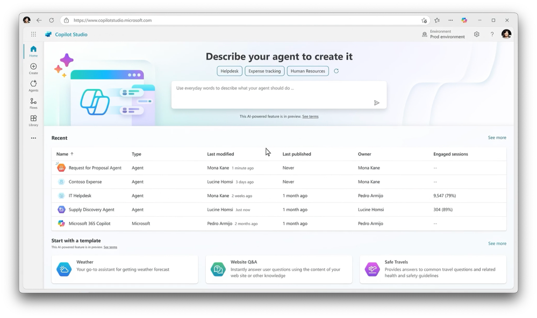This screenshot has width=537, height=318.
Task: Click owner Lucine Homsi in Supply Discovery row
Action: (x=371, y=209)
